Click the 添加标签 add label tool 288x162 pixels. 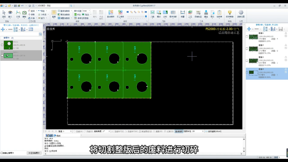[198, 14]
